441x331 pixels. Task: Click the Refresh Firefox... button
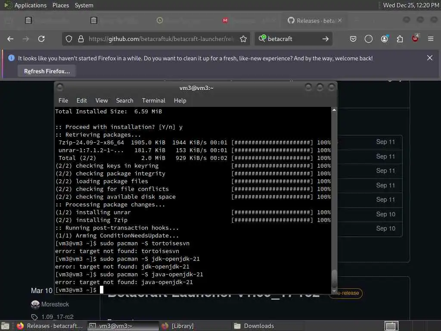pyautogui.click(x=47, y=71)
